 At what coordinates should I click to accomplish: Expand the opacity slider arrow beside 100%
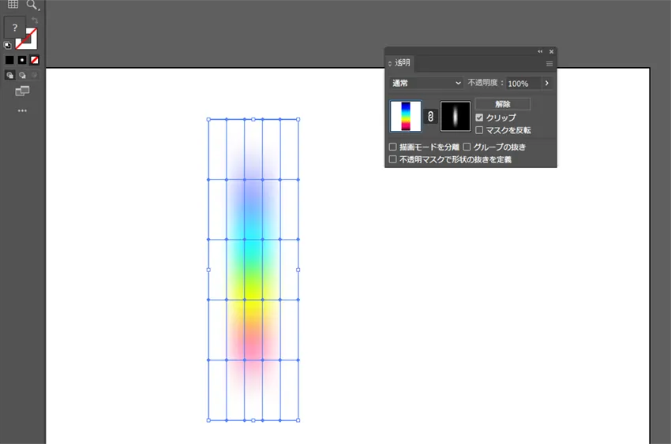click(546, 83)
